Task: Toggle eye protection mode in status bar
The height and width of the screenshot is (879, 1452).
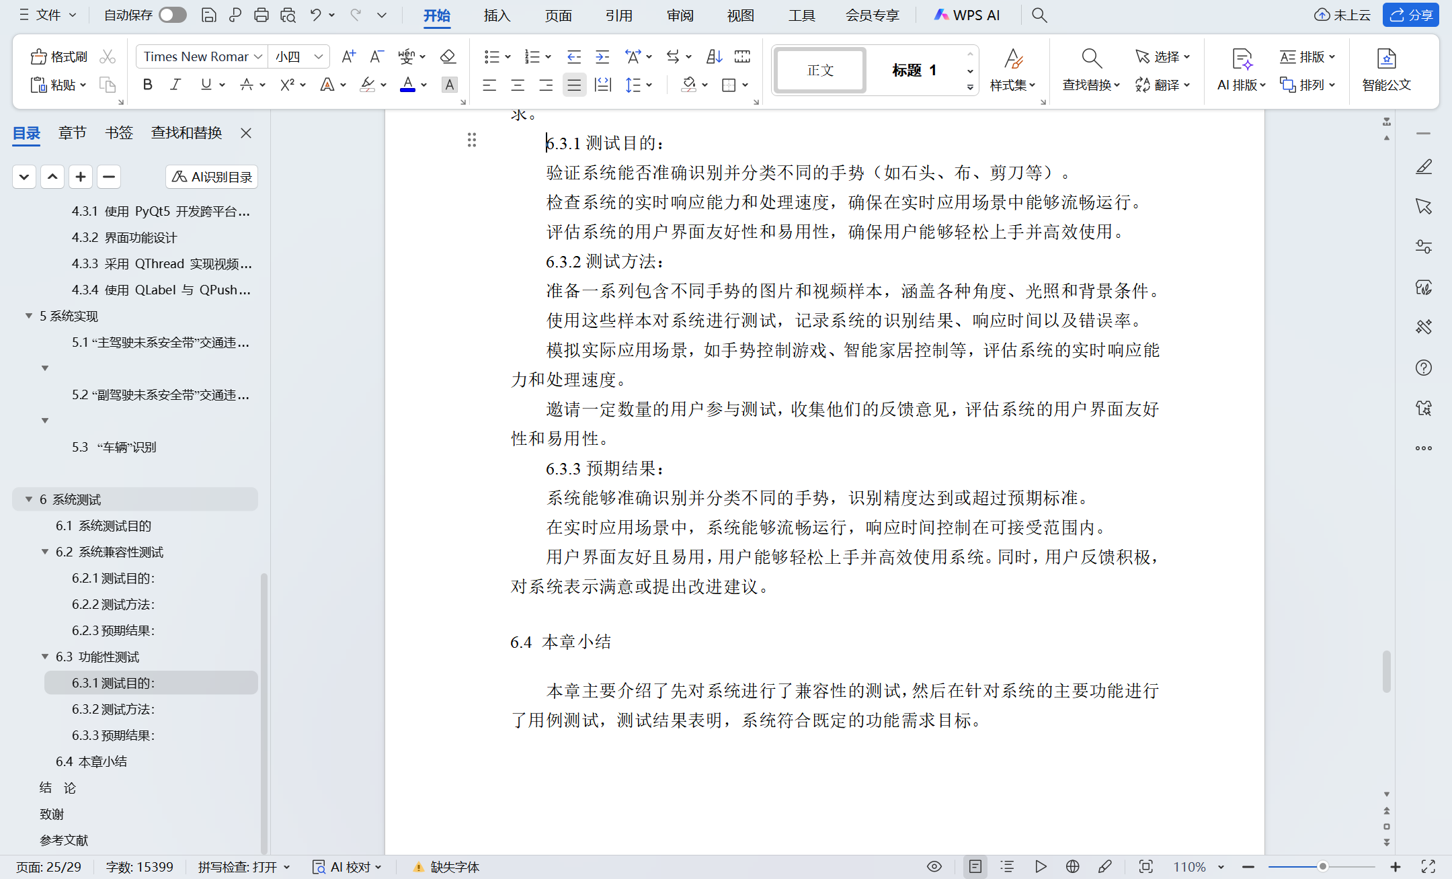Action: (x=934, y=867)
